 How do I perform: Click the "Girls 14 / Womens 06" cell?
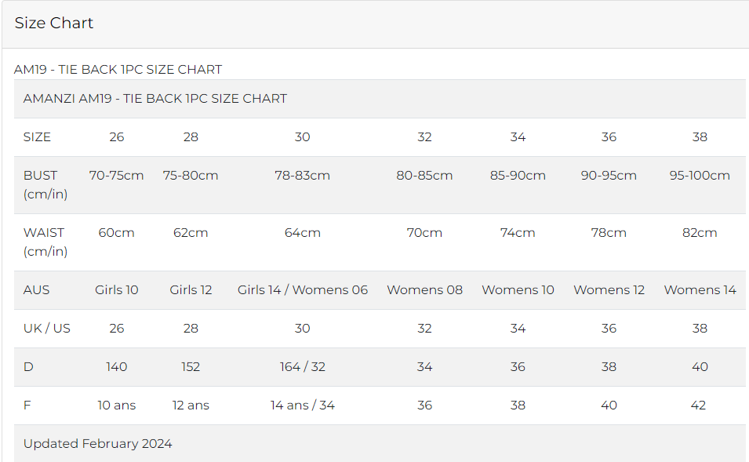click(x=303, y=290)
